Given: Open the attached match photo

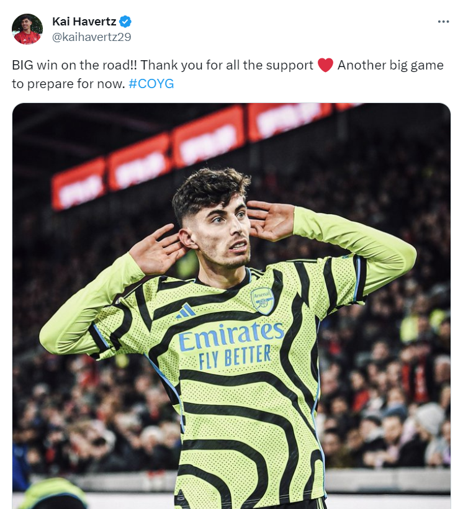Looking at the screenshot, I should [x=231, y=306].
